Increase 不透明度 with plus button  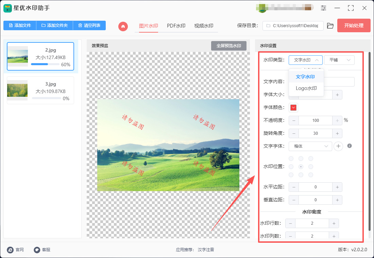click(337, 121)
